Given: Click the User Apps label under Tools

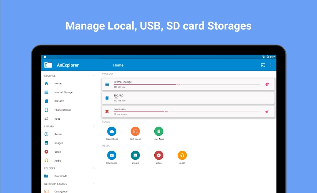Looking at the screenshot, I should click(159, 139).
